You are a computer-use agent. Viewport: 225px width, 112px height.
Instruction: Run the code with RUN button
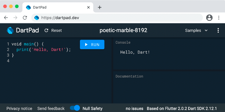(x=92, y=45)
